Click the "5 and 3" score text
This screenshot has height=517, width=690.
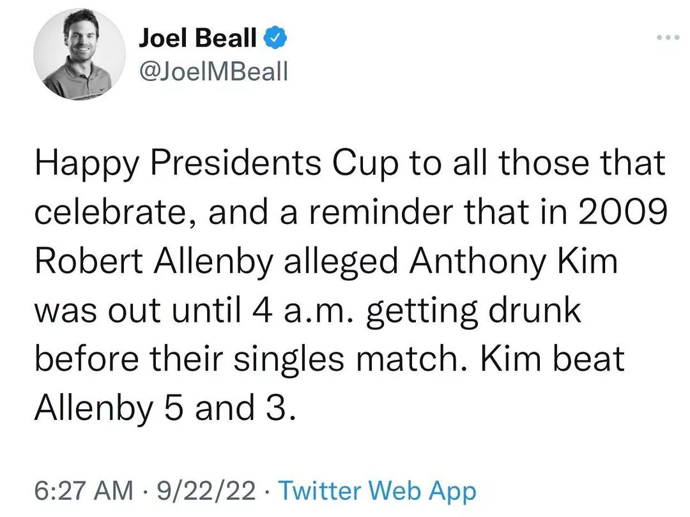[229, 409]
